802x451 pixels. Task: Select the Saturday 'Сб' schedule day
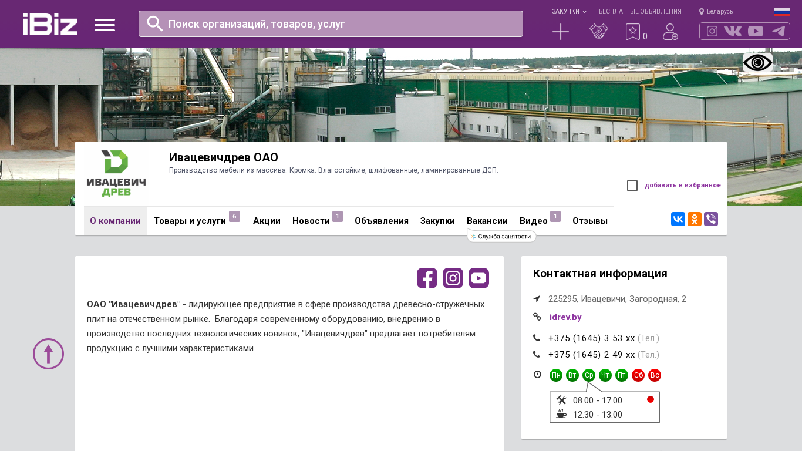click(x=638, y=375)
